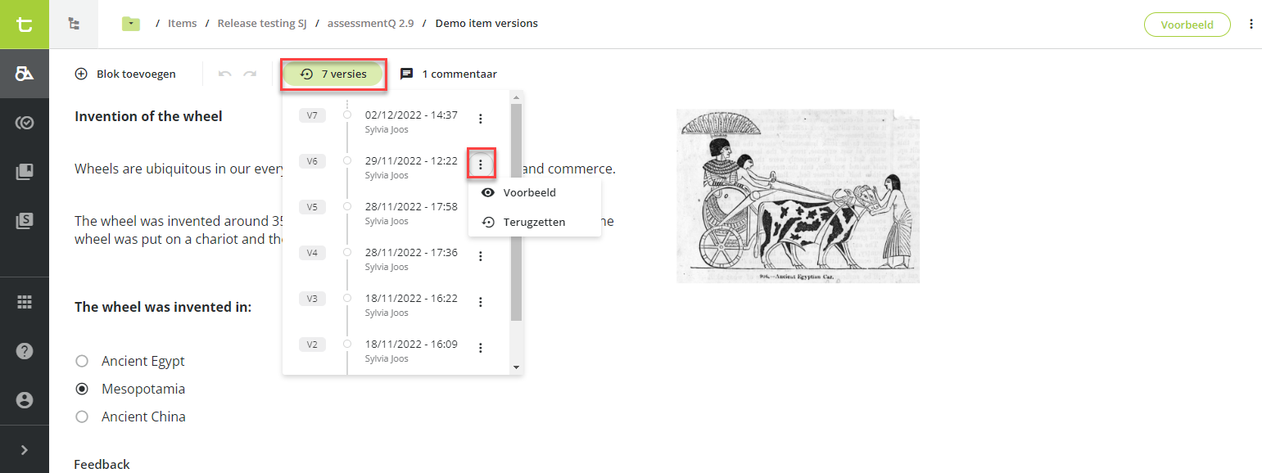
Task: Select Voorbeeld in the V6 context menu
Action: [535, 193]
